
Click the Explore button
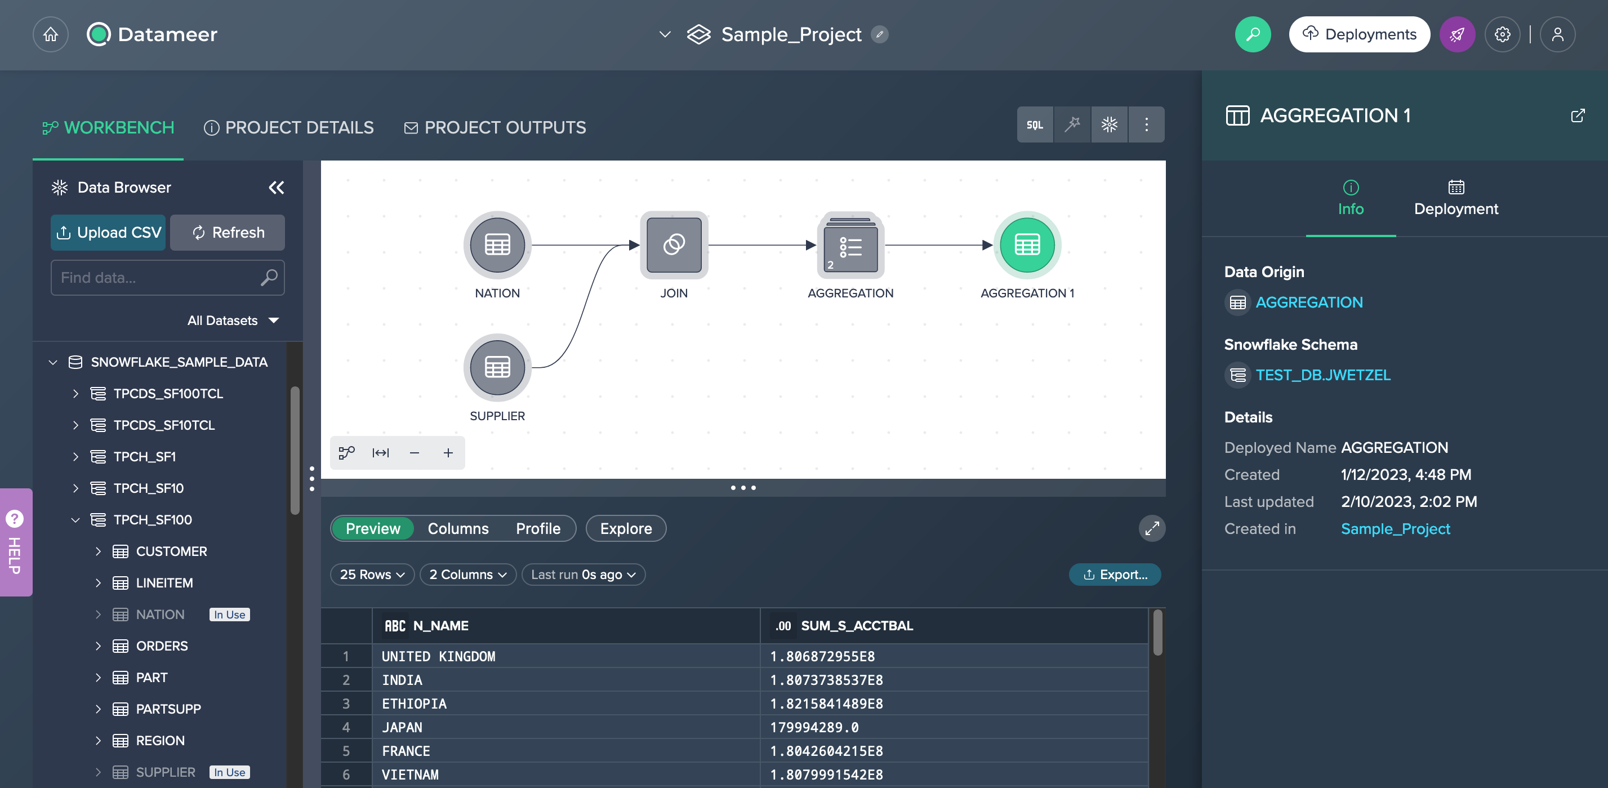[626, 528]
